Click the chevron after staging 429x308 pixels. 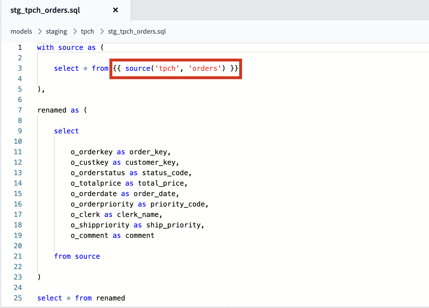(75, 31)
